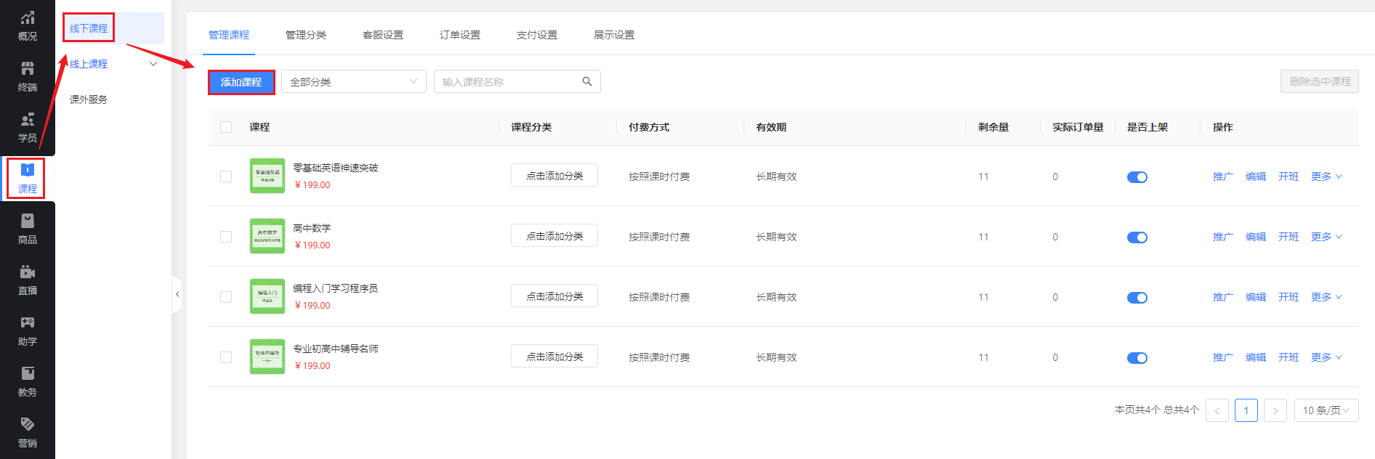
Task: Click the thumbnail of 零基础英语神速突破
Action: 267,176
